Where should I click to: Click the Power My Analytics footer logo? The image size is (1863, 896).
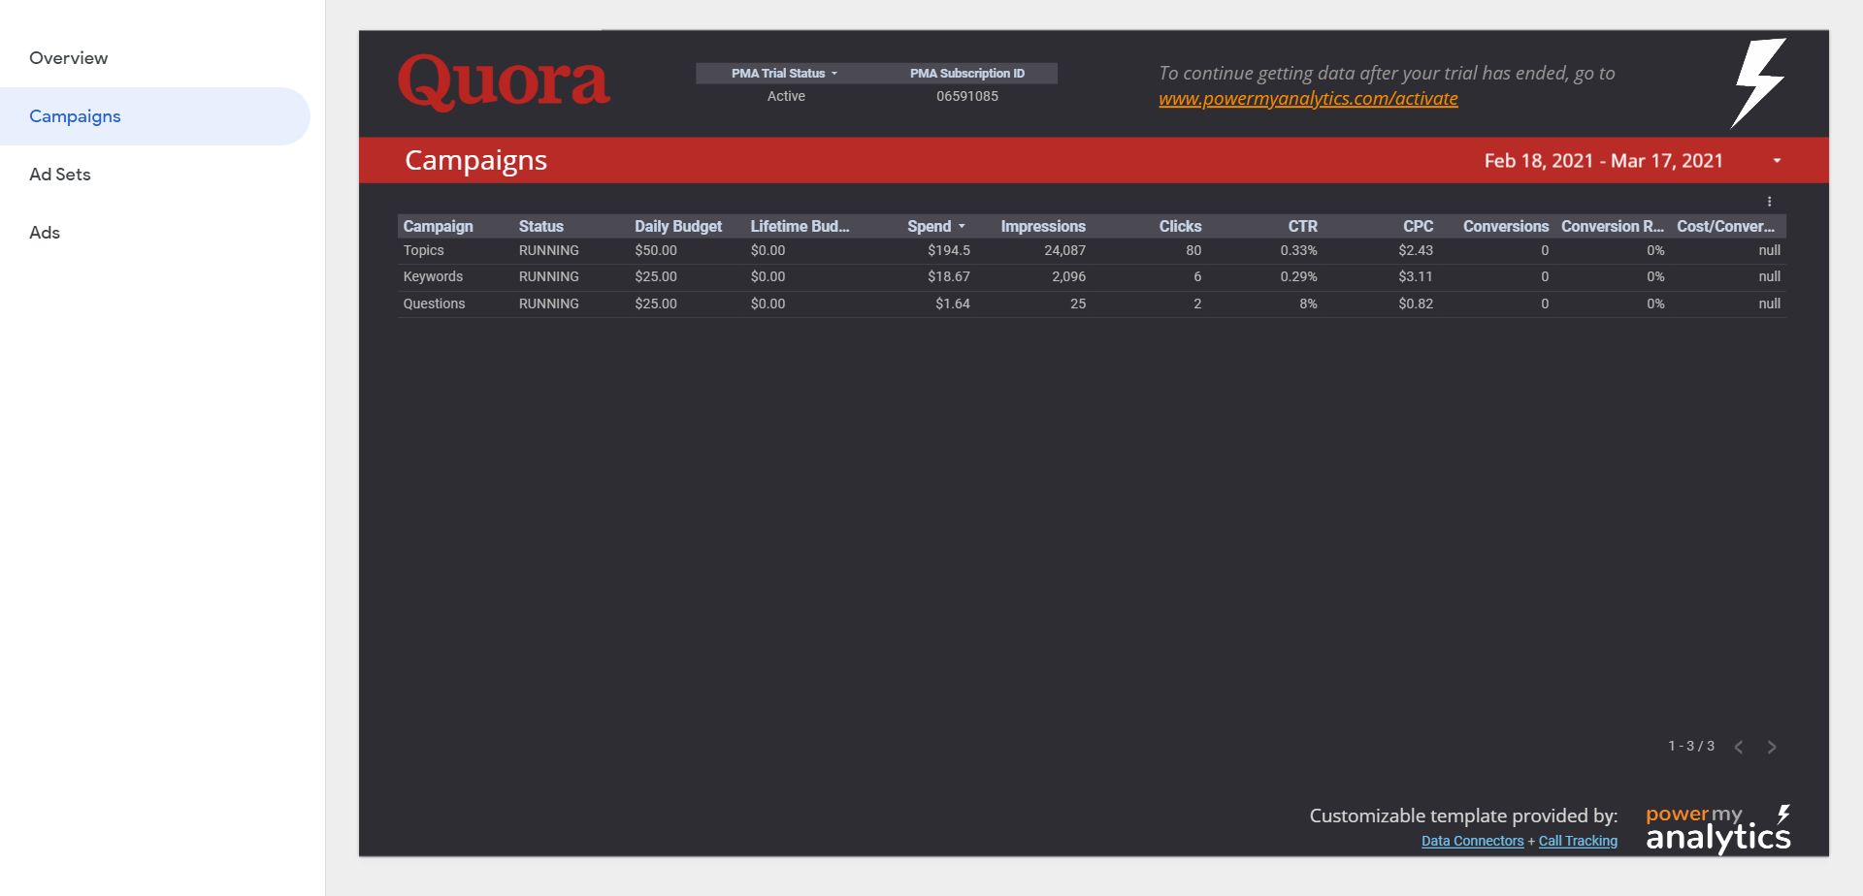1718,829
